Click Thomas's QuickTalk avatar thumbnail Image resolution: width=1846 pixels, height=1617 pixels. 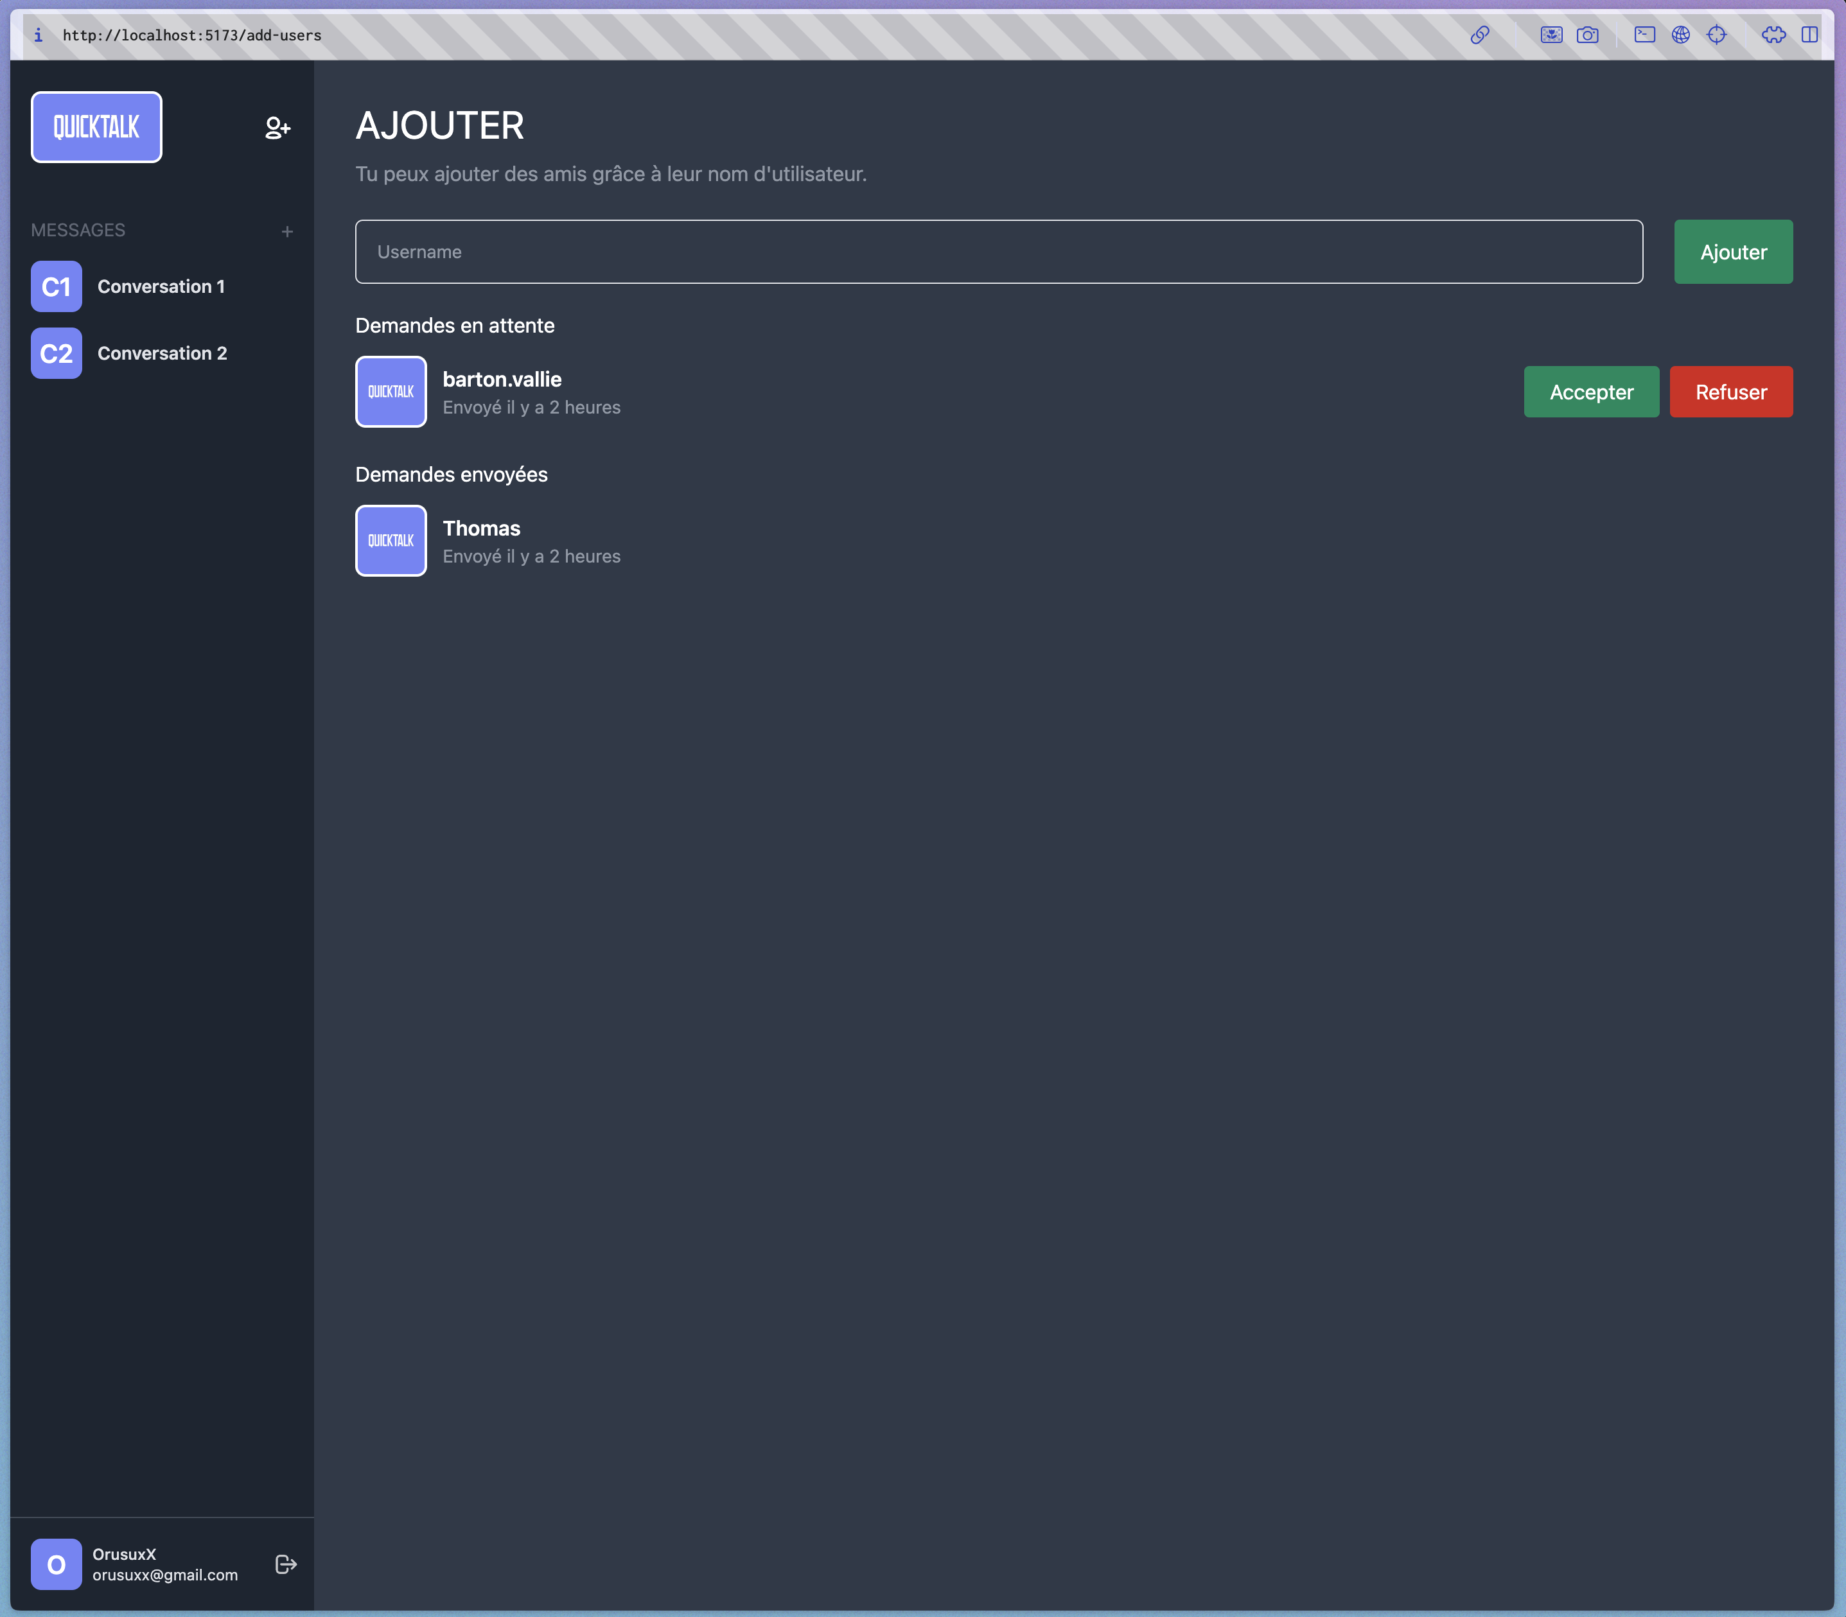pos(391,541)
